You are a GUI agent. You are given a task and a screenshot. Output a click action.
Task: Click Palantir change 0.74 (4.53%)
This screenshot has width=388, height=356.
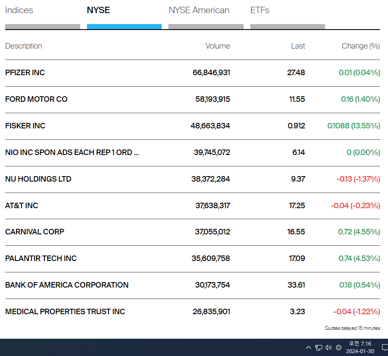coord(359,258)
